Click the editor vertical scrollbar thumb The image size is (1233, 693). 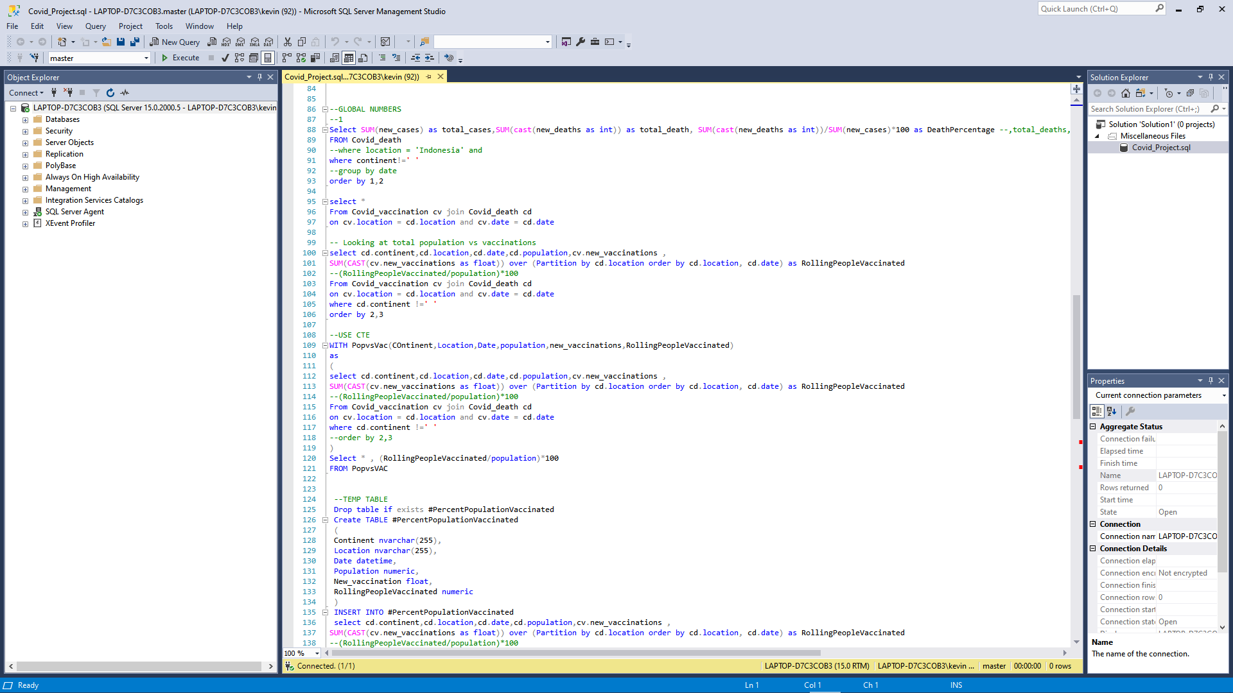1076,357
